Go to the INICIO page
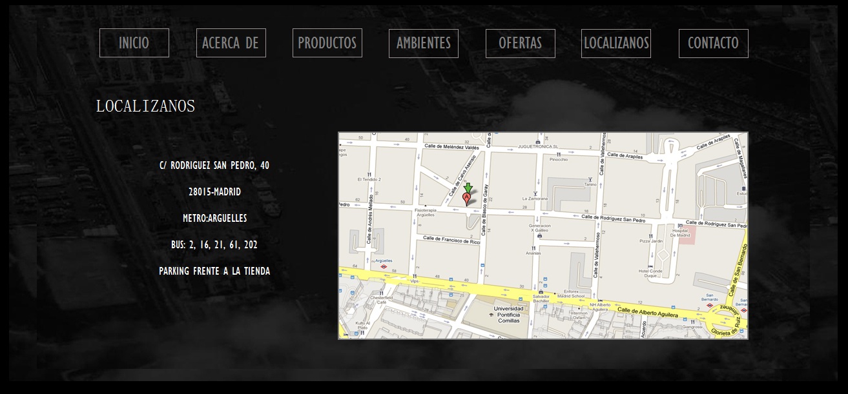This screenshot has height=394, width=848. [134, 43]
